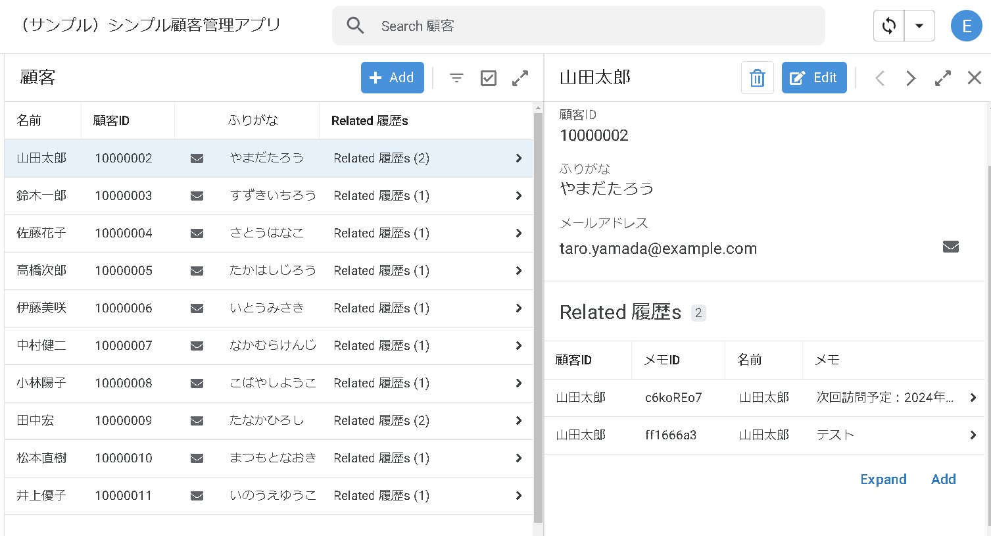Open the 鈴木一郎 record via its row chevron

pyautogui.click(x=519, y=195)
